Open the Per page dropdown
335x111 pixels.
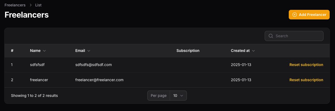pyautogui.click(x=178, y=96)
